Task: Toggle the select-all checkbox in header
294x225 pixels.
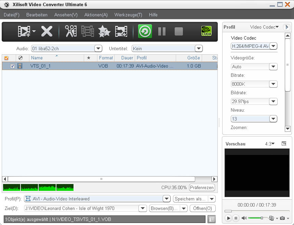Action: point(6,58)
